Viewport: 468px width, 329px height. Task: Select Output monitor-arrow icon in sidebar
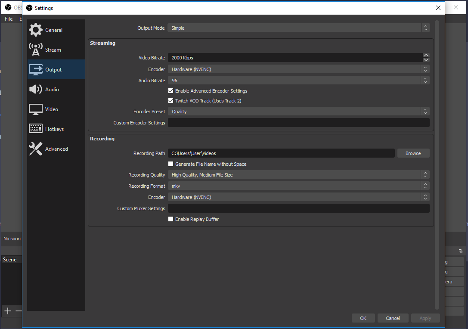point(35,70)
